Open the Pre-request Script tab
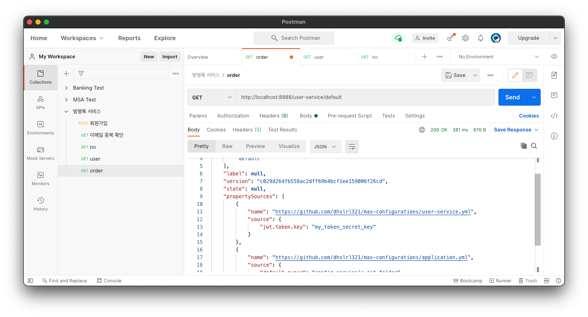 click(350, 116)
